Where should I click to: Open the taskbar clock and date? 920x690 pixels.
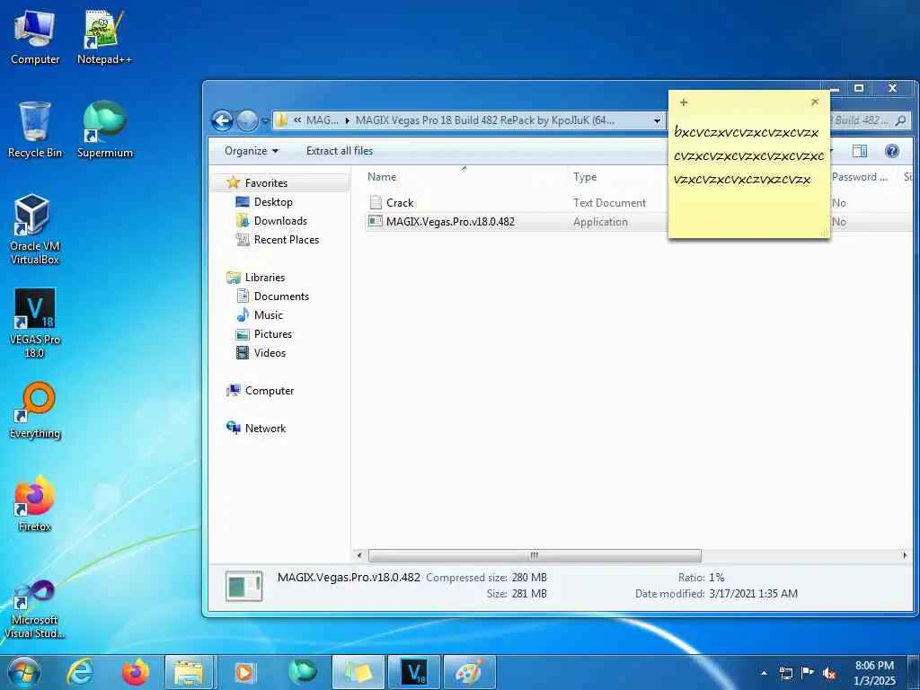[874, 673]
